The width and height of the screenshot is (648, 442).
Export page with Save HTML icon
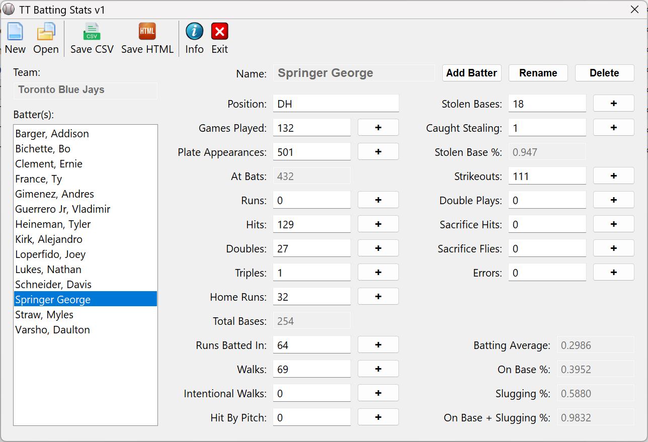tap(147, 32)
